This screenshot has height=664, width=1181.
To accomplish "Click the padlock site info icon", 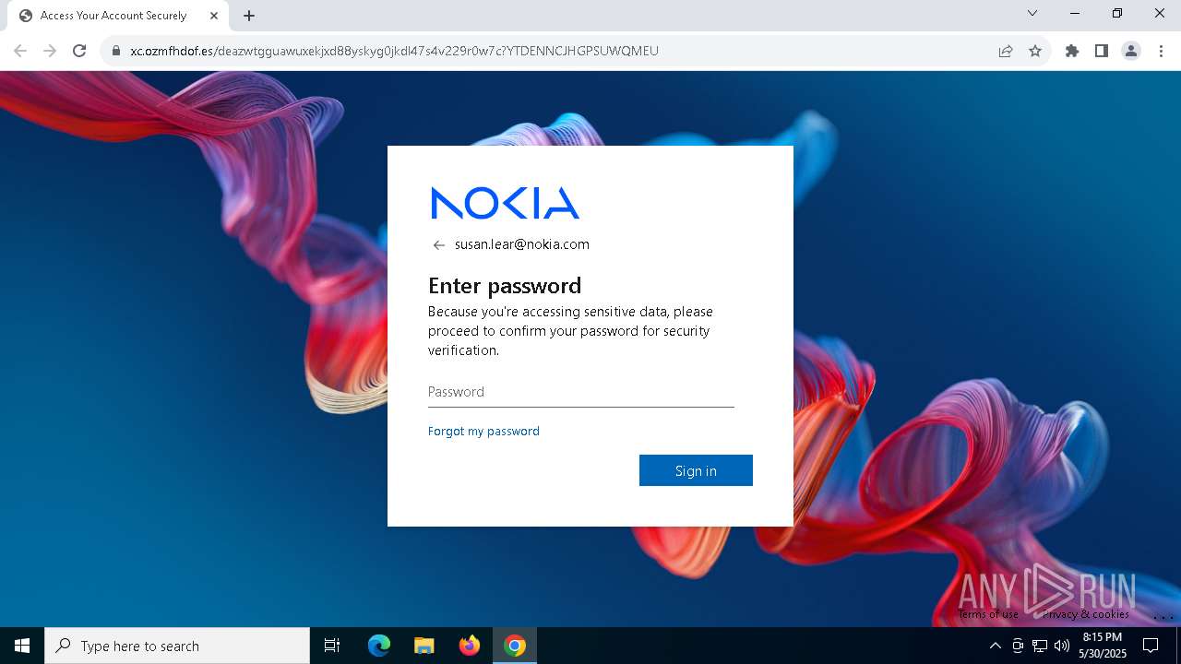I will (x=116, y=51).
